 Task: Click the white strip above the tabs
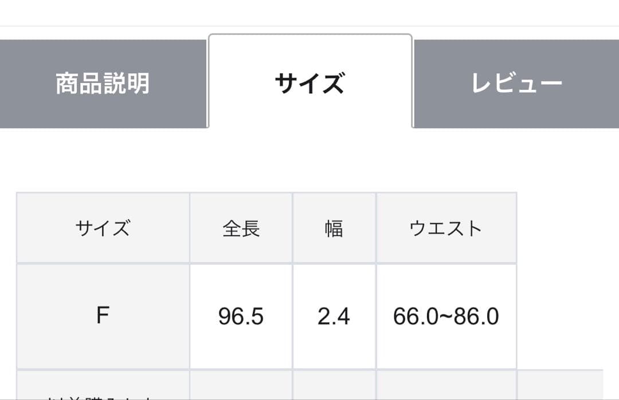[x=309, y=13]
